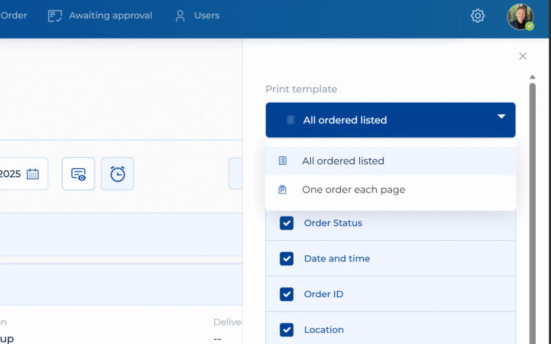Open the Print template dropdown

click(x=391, y=120)
